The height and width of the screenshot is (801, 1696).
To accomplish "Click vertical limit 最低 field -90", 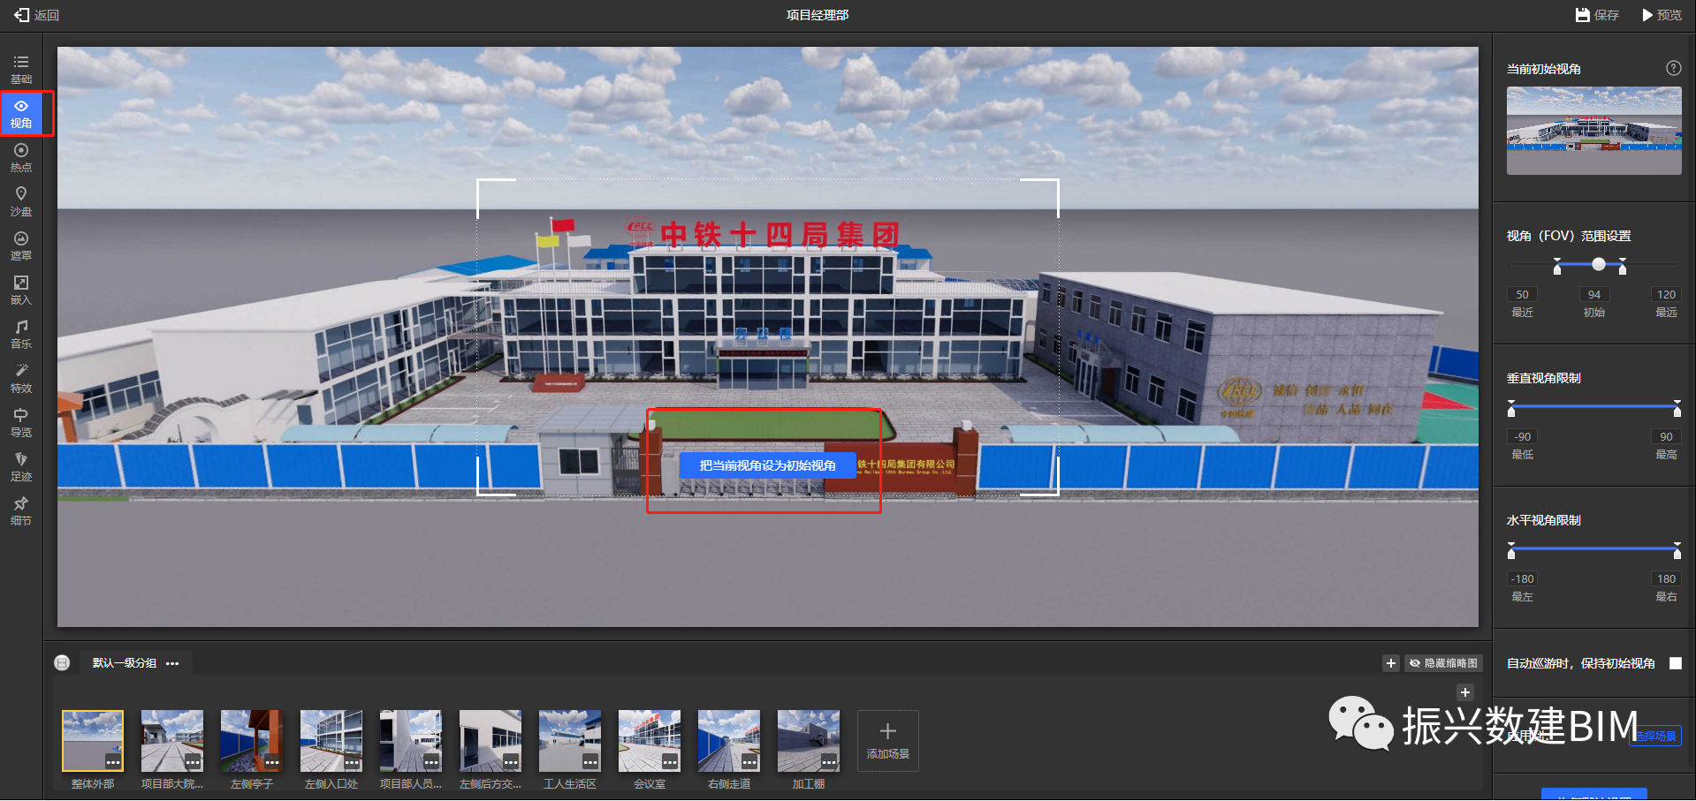I will (1522, 437).
